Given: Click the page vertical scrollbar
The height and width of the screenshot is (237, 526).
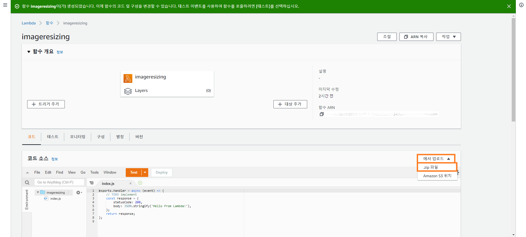Looking at the screenshot, I should pos(513,70).
